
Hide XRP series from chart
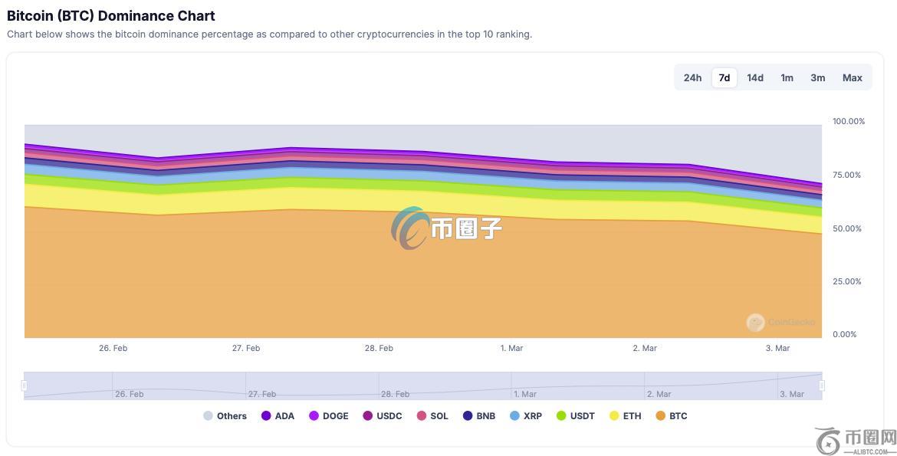tap(514, 416)
